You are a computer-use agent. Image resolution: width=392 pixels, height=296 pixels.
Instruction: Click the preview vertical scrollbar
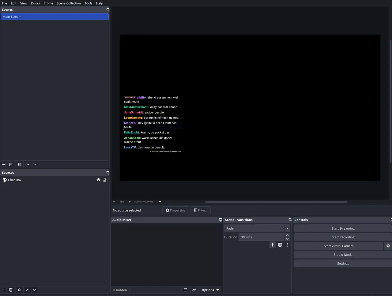coord(390,101)
